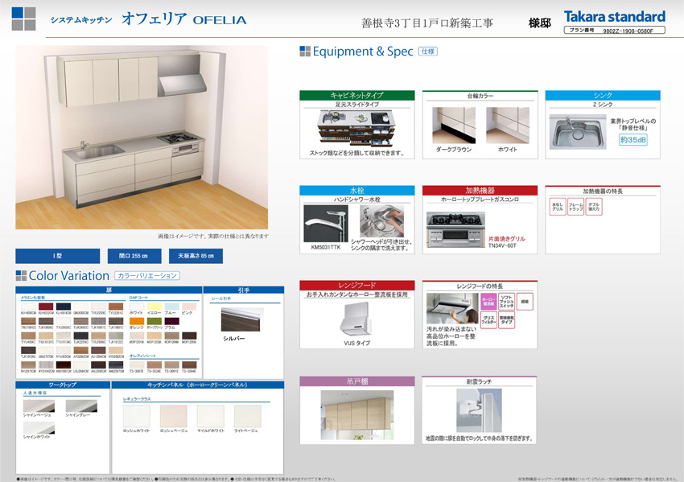Click the gas stove TN34V-60T photo
The image size is (684, 482).
(455, 230)
